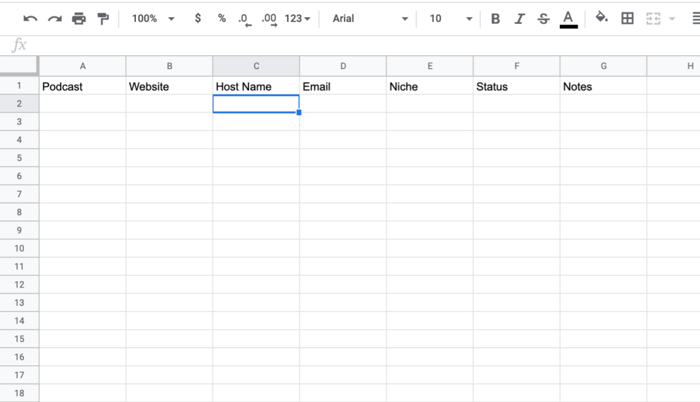Screen dimensions: 700x402
Task: Click the "Notes" header cell
Action: click(x=604, y=86)
